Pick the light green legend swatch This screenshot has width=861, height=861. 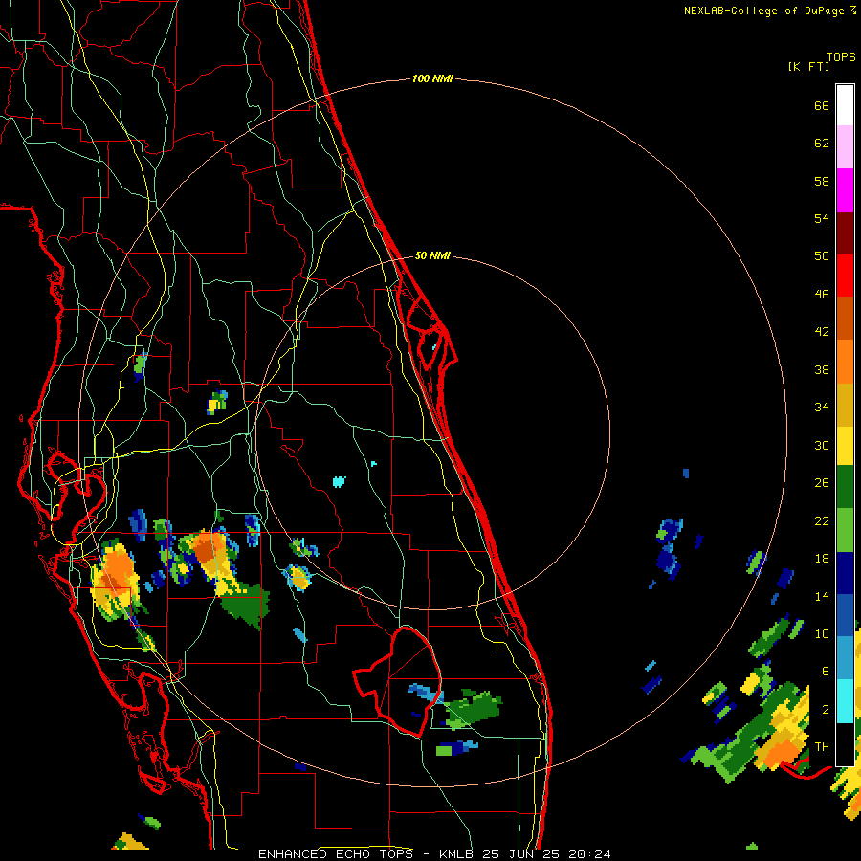coord(845,530)
